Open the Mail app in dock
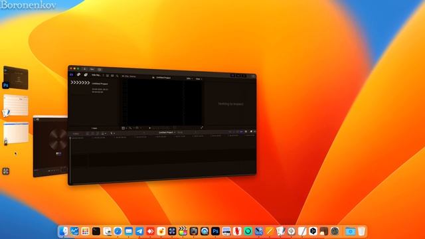The image size is (425, 239). point(128,231)
